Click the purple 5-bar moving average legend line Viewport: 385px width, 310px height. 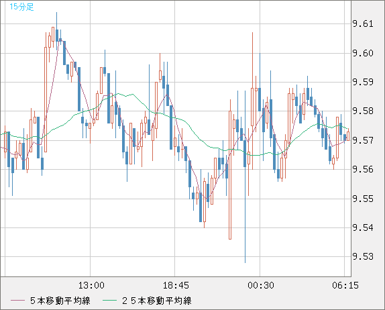coord(17,301)
